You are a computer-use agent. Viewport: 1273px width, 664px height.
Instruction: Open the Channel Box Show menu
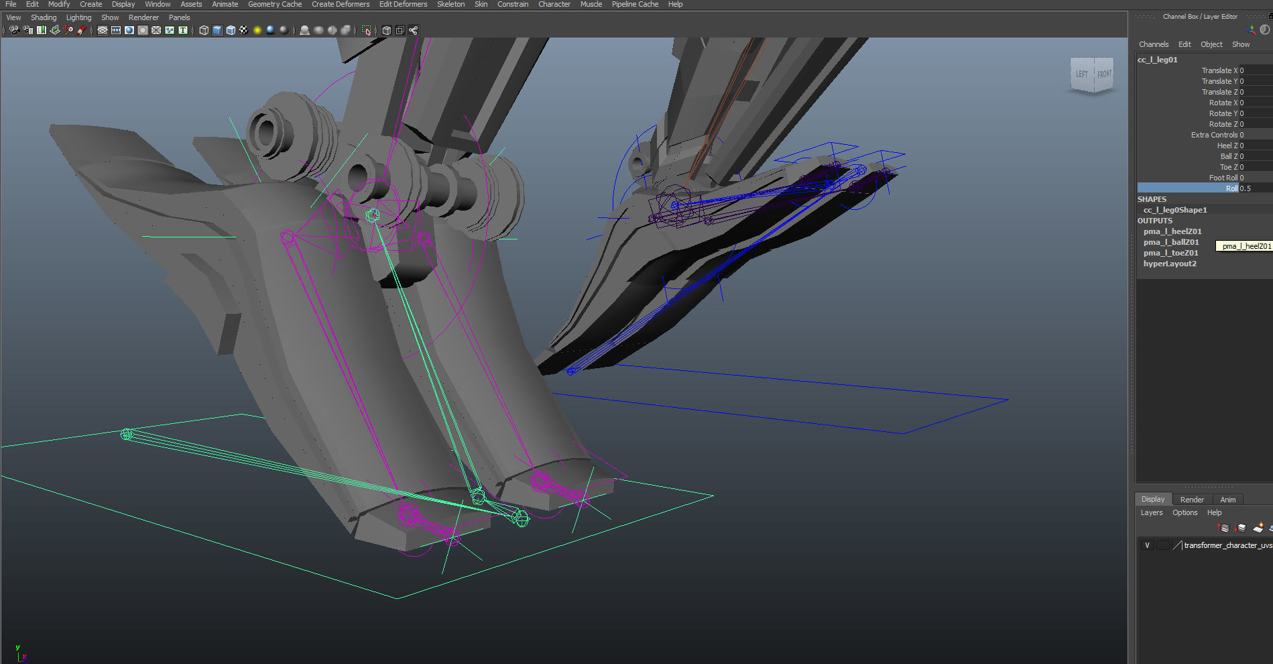pyautogui.click(x=1241, y=44)
